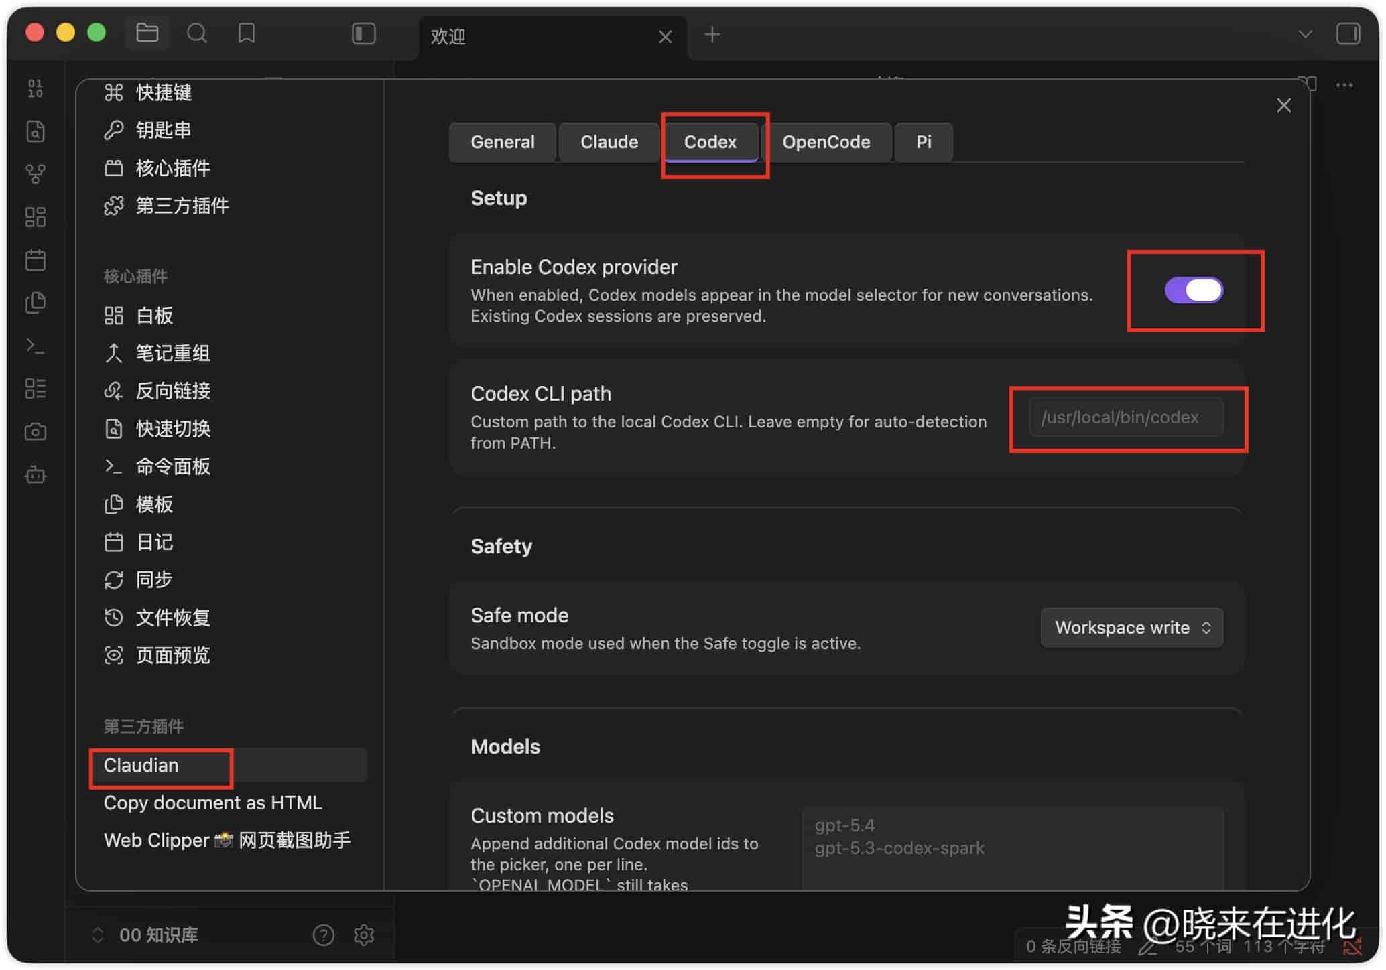
Task: Switch to the OpenCode tab
Action: coord(826,142)
